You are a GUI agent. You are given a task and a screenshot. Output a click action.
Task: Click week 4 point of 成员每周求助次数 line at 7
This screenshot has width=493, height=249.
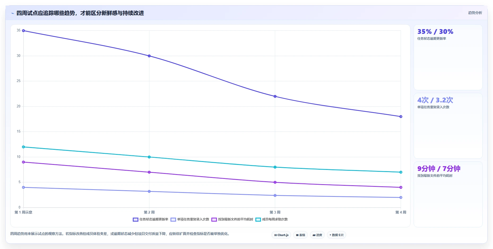click(x=401, y=172)
